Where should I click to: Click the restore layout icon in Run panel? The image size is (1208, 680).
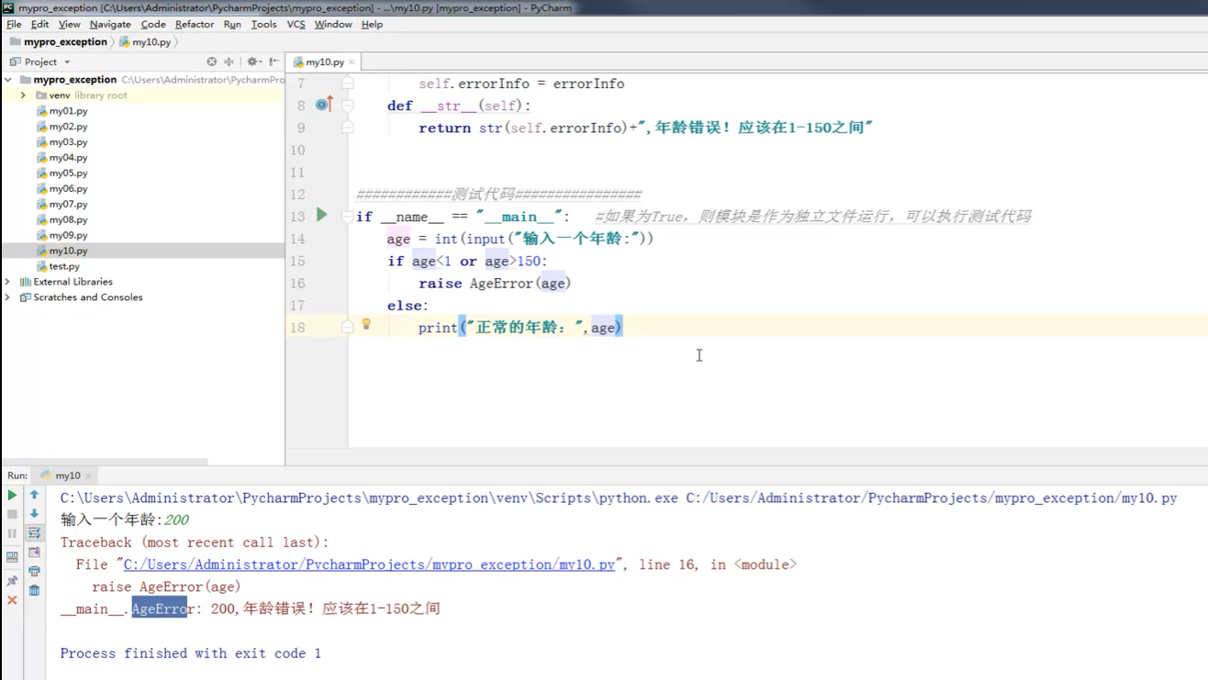point(12,557)
